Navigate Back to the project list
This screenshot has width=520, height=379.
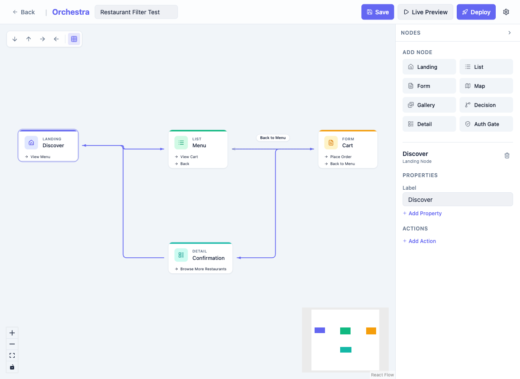(x=23, y=12)
